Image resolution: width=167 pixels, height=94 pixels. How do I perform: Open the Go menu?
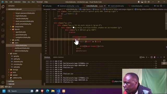coord(29,2)
